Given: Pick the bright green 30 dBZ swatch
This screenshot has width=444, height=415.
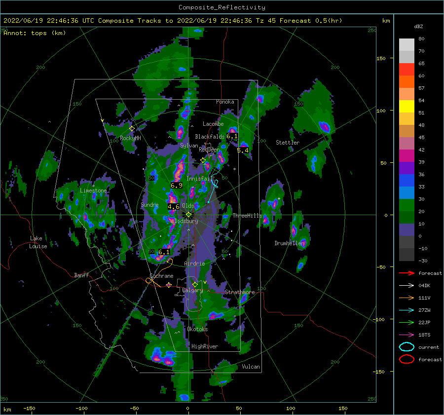Looking at the screenshot, I should (407, 205).
